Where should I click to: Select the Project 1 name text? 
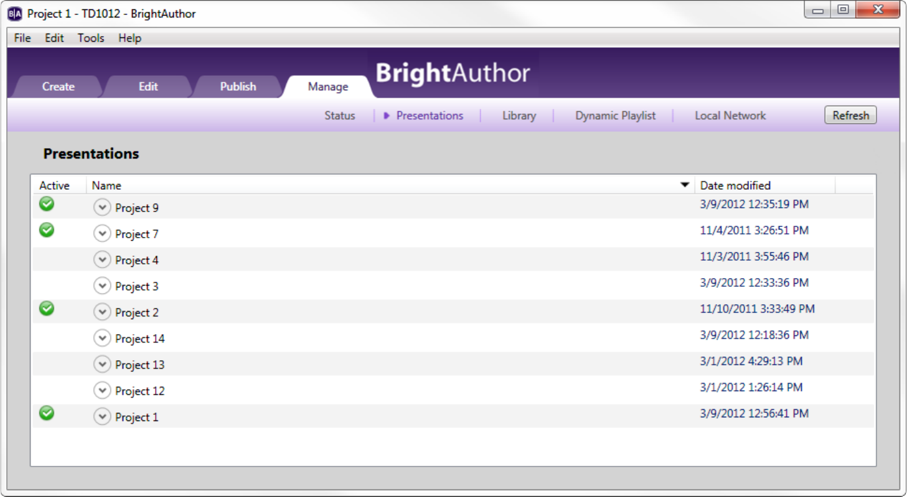[x=137, y=417]
